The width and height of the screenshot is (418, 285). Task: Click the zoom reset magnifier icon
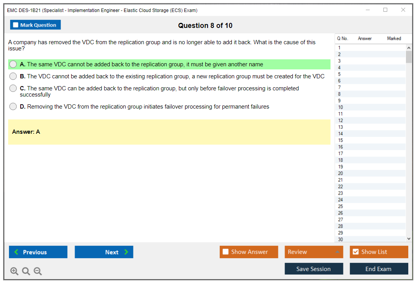click(x=26, y=271)
